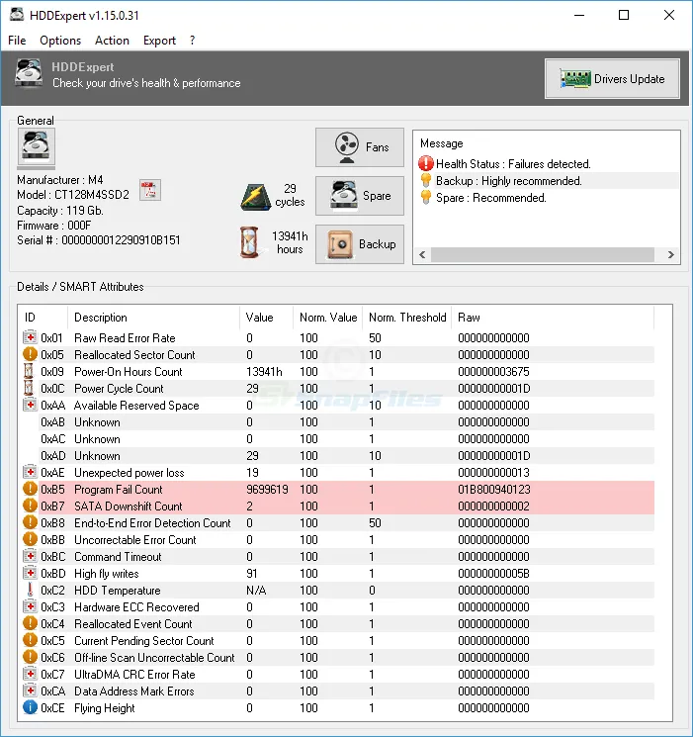This screenshot has height=737, width=693.
Task: Click the blue info icon for 0xCE Flying Height
Action: tap(30, 707)
